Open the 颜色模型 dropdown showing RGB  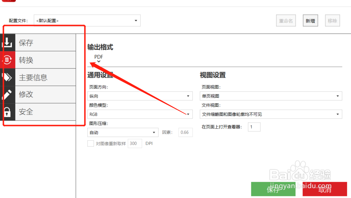tap(140, 114)
